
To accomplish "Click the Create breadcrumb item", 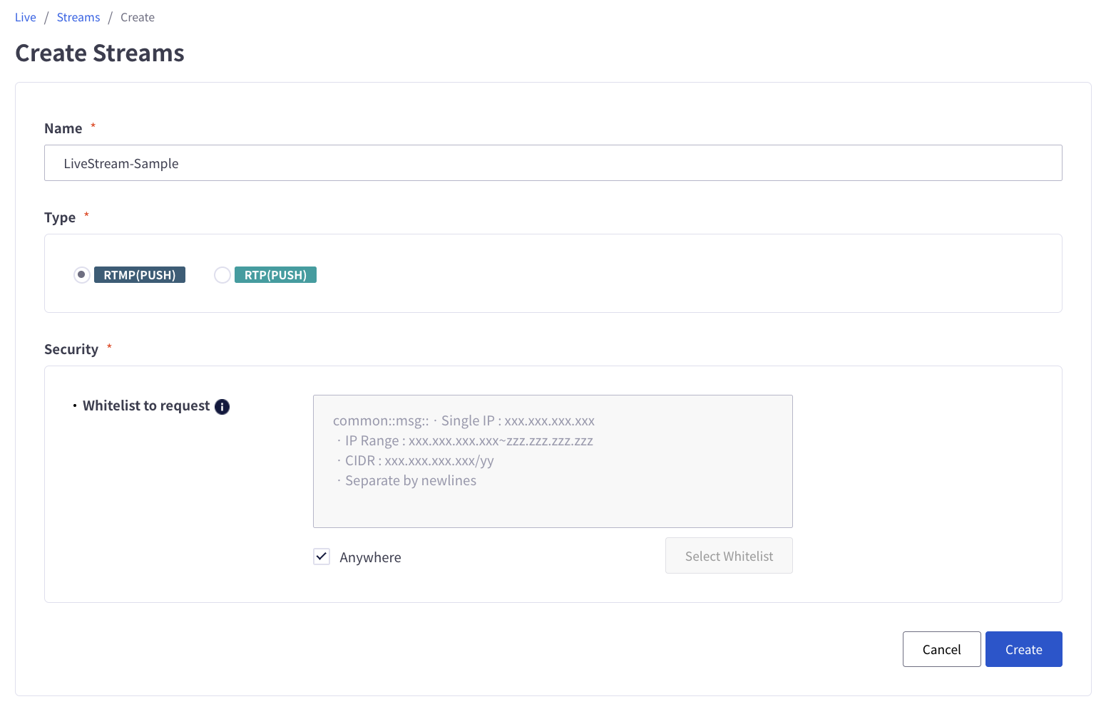I will (138, 18).
